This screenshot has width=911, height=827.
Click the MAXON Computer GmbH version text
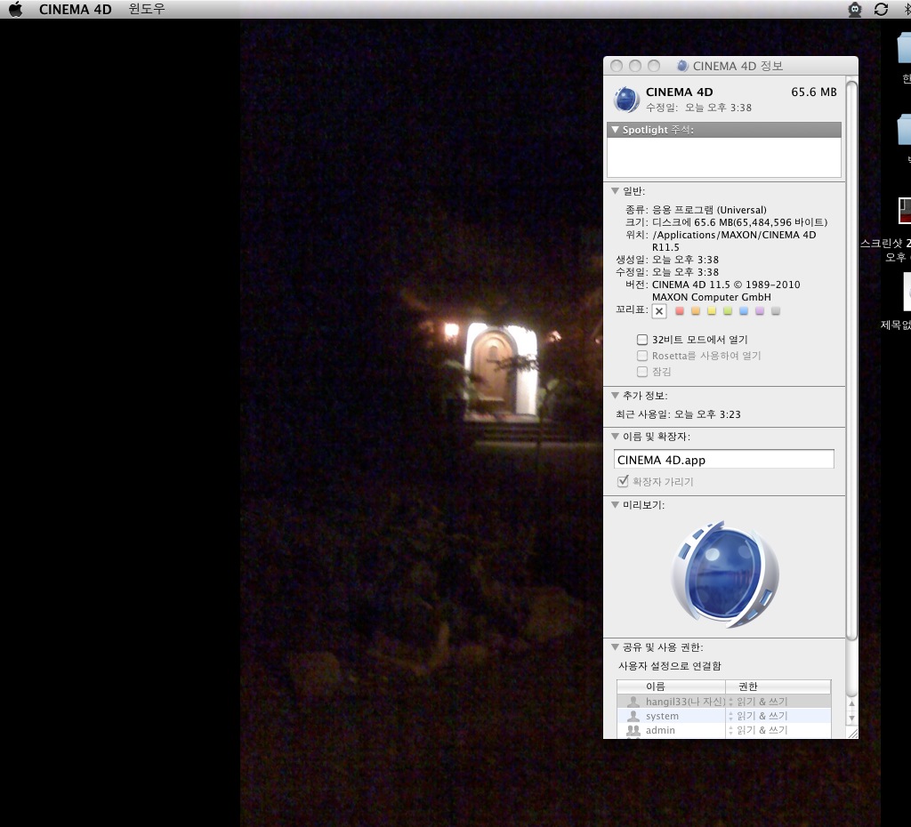(x=712, y=297)
